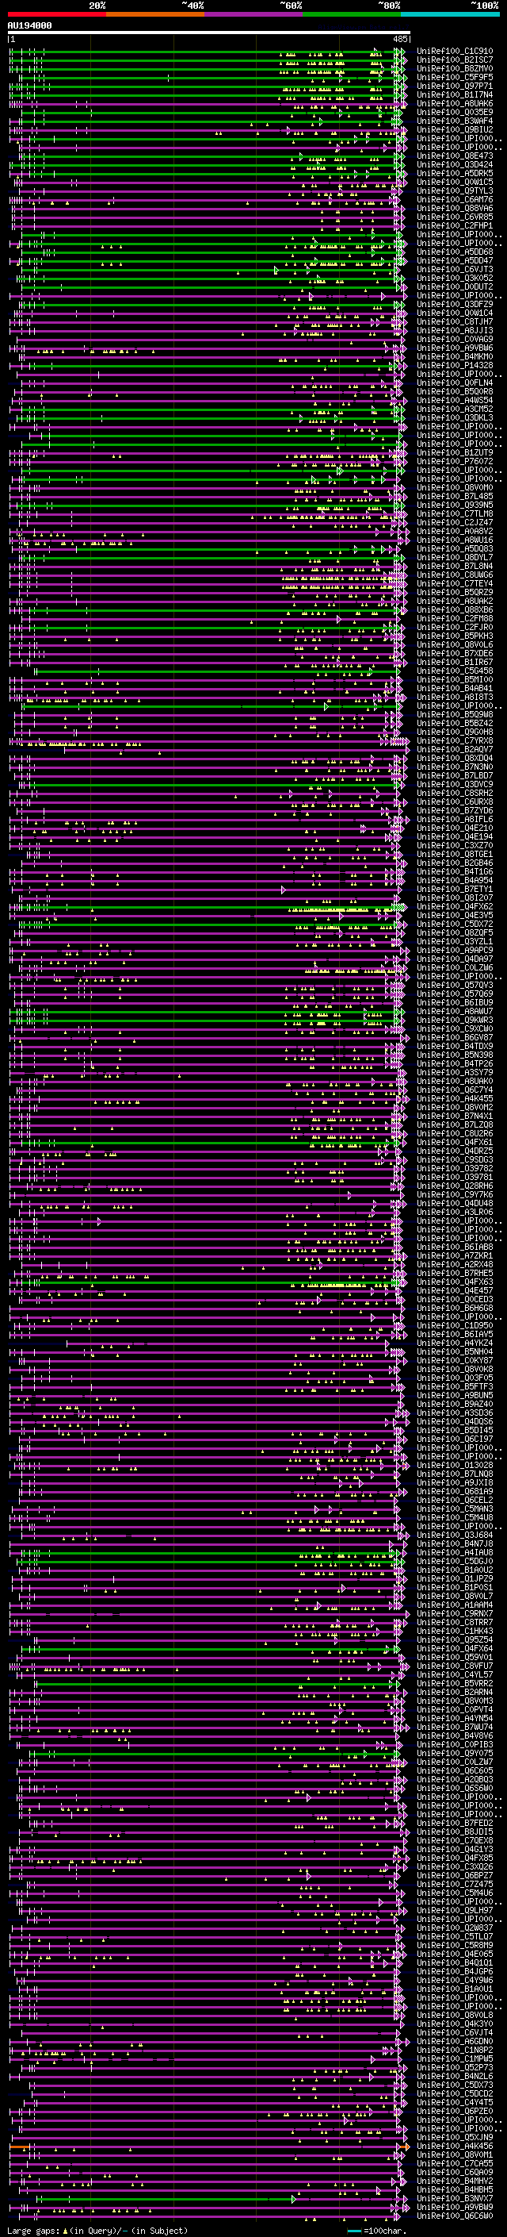
Task: Select label UniRef100_Q6C6W0
Action: coord(455,2216)
